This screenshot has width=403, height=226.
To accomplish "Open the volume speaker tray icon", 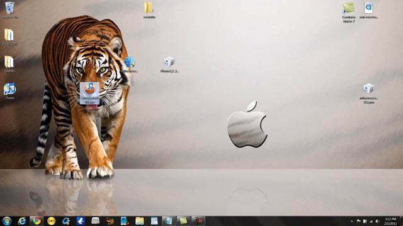I will click(377, 221).
